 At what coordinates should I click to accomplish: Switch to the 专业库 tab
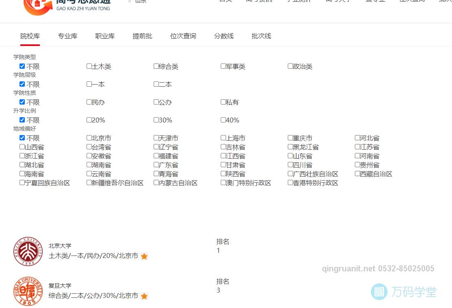pos(67,36)
